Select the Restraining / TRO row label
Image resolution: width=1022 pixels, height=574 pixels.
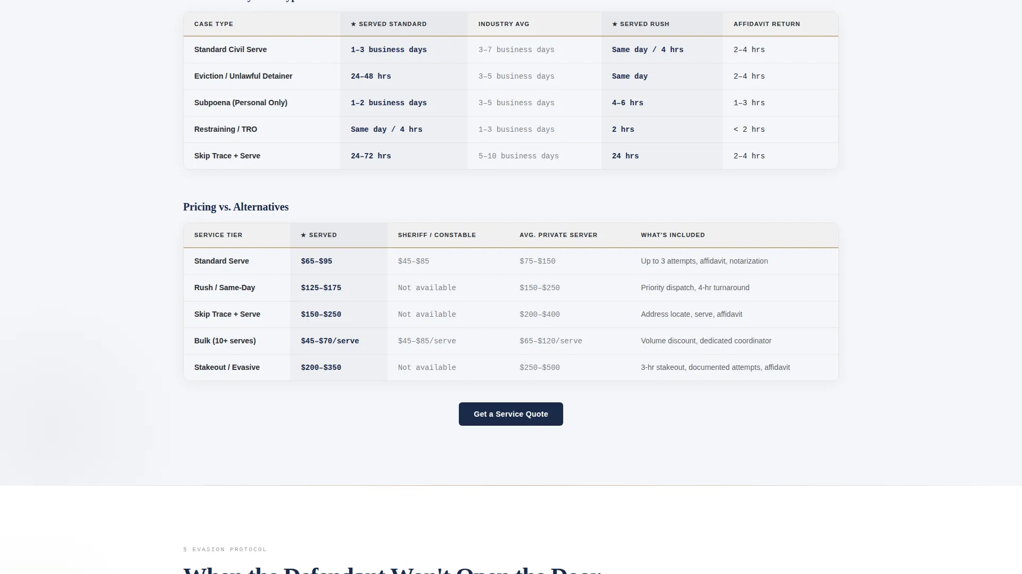226,129
